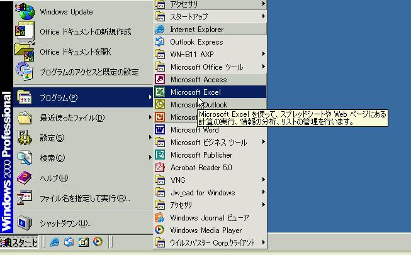411x255 pixels.
Task: Launch Microsoft Access from Programs
Action: pyautogui.click(x=210, y=80)
